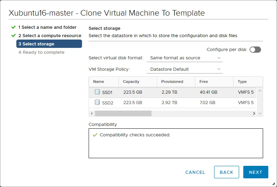Sort datastores by Capacity column header
The width and height of the screenshot is (277, 187).
tap(131, 82)
